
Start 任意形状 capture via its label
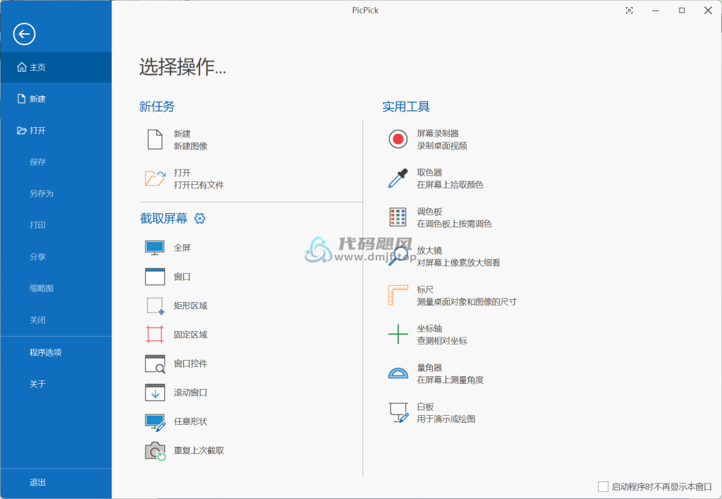pos(190,421)
